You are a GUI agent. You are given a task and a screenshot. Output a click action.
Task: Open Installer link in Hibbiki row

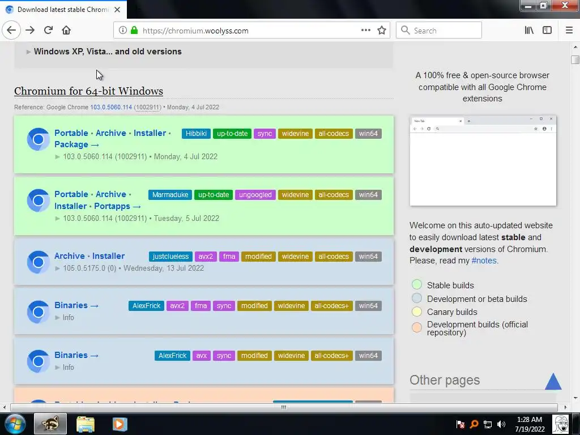click(150, 133)
